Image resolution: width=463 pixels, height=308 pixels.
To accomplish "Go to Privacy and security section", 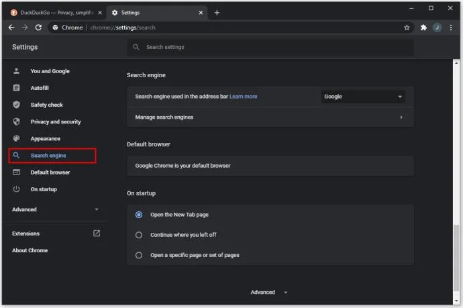I will [x=56, y=121].
